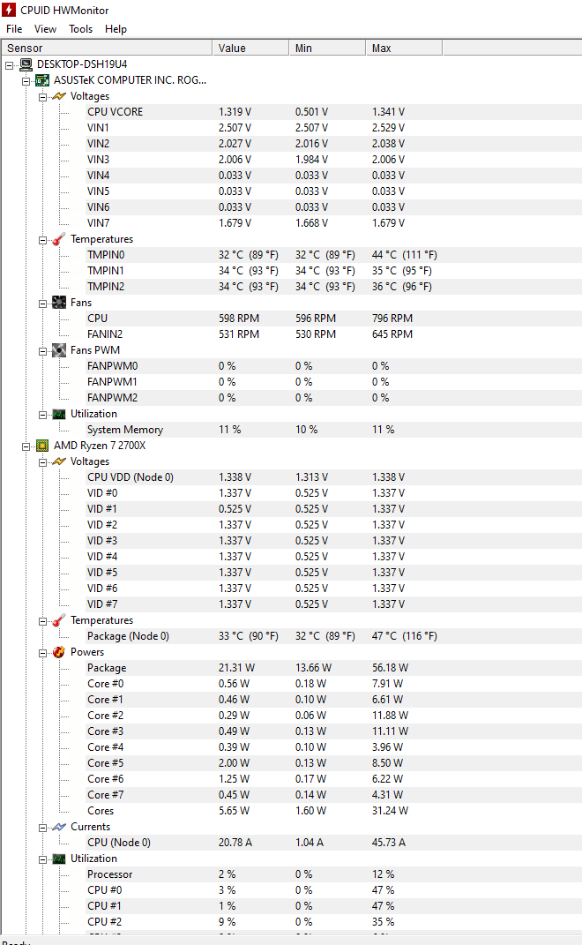Select the CPU fan row under Fans
Screen dimensions: 582x945
(333, 319)
